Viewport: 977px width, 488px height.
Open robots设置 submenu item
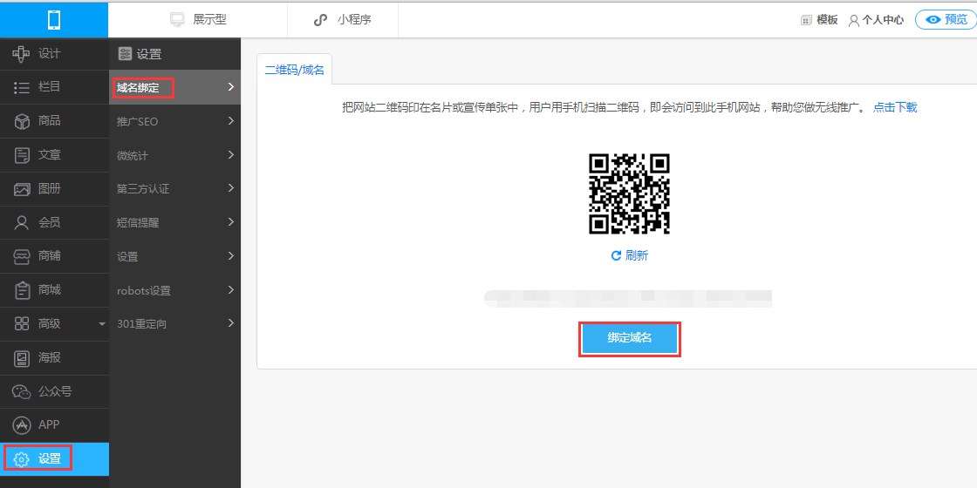175,290
